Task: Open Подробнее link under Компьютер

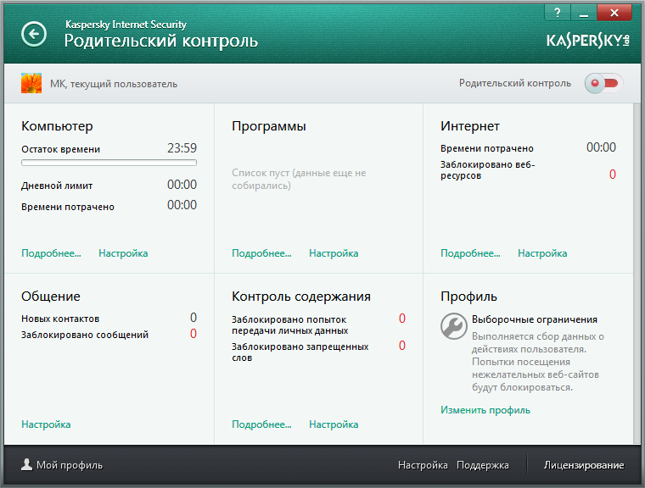Action: (51, 253)
